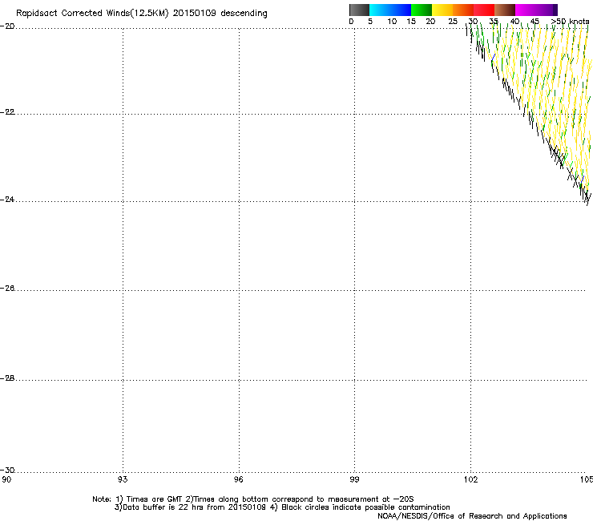The width and height of the screenshot is (593, 521).
Task: Click longitude axis label '96'
Action: [x=238, y=479]
